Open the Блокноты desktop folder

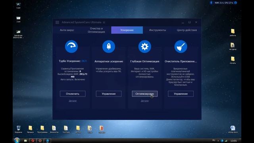pos(54,129)
